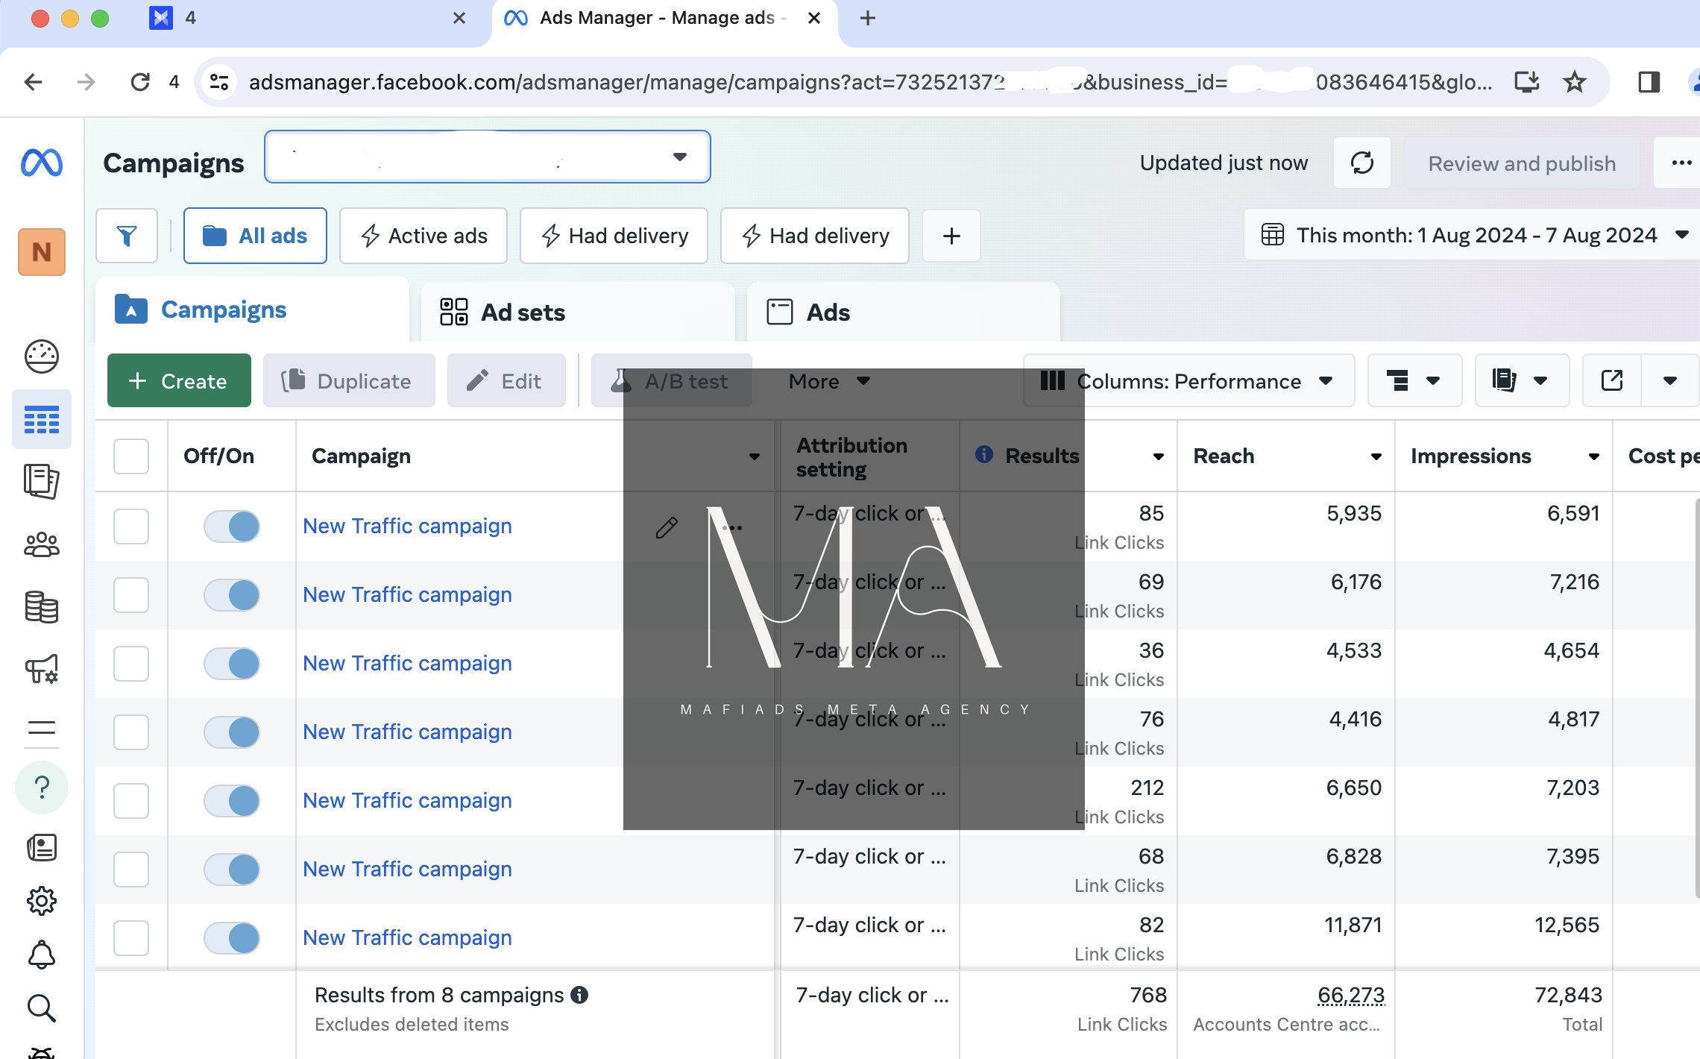
Task: Switch to the browser tab titled 4
Action: click(306, 18)
